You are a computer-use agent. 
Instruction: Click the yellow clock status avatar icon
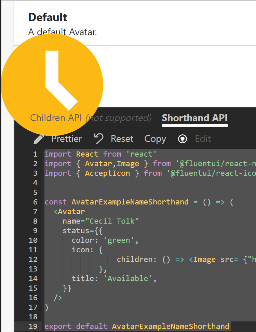pos(52,85)
